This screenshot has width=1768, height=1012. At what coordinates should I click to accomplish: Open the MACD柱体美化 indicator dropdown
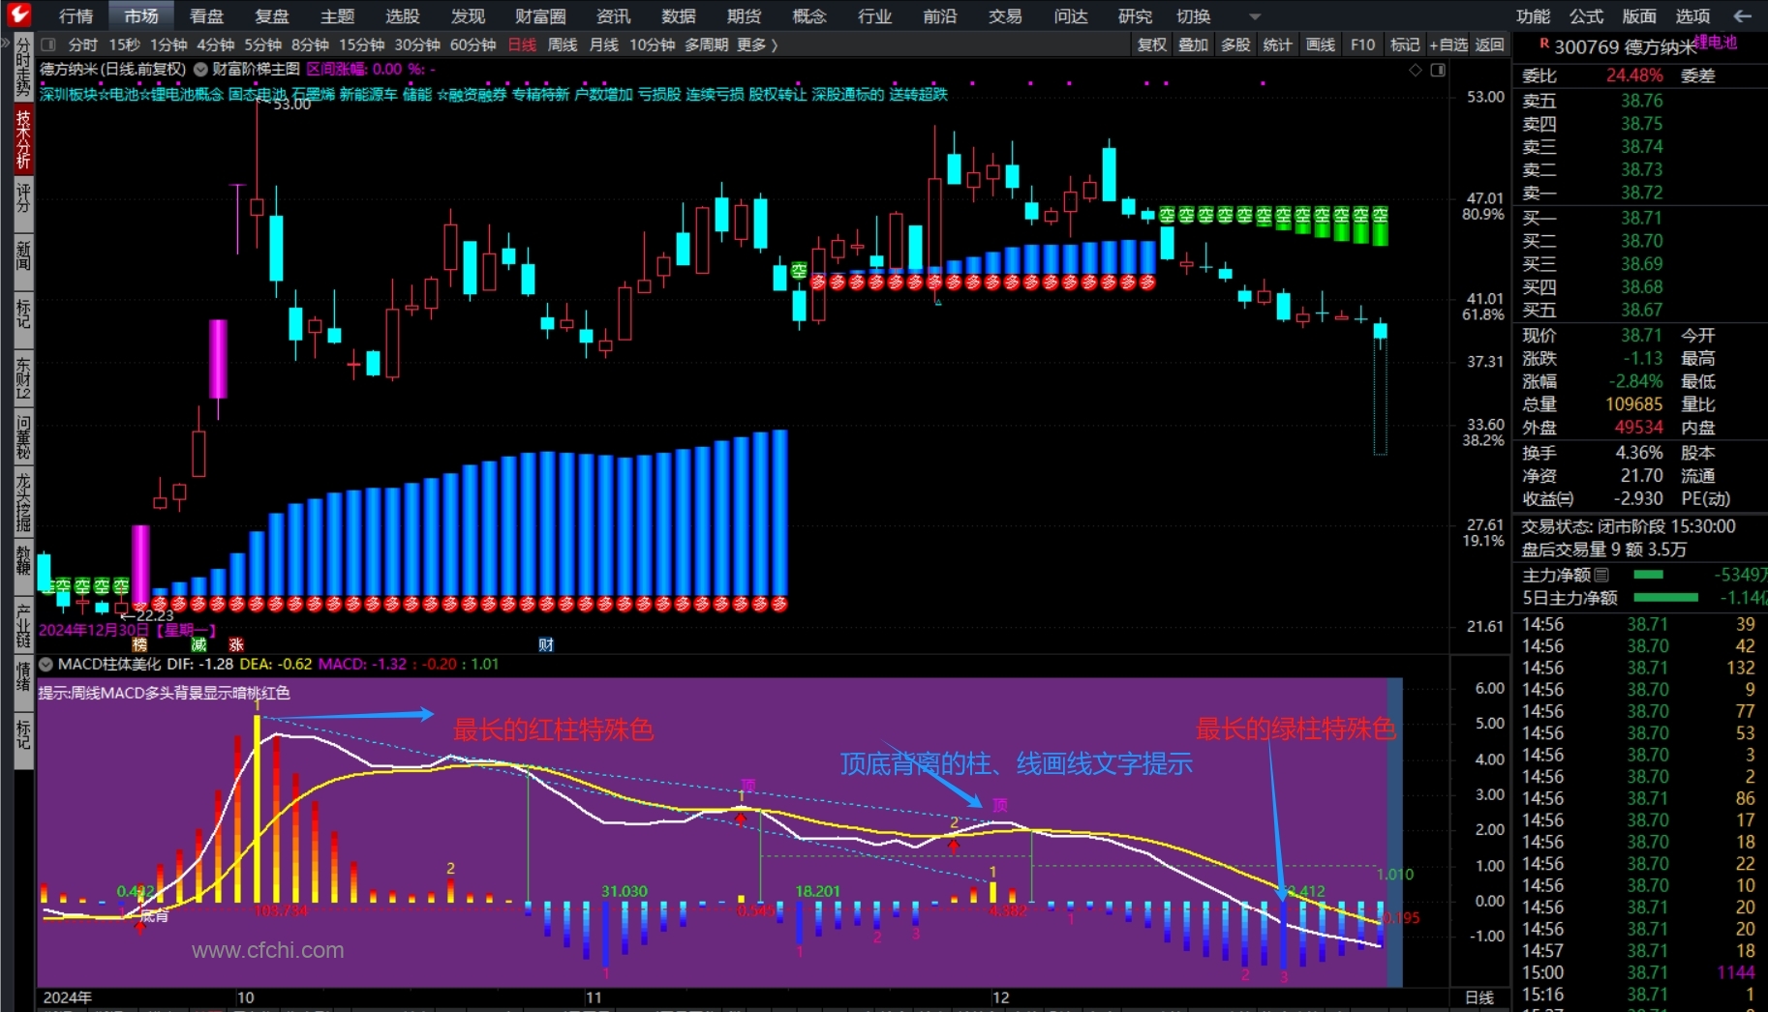(46, 665)
